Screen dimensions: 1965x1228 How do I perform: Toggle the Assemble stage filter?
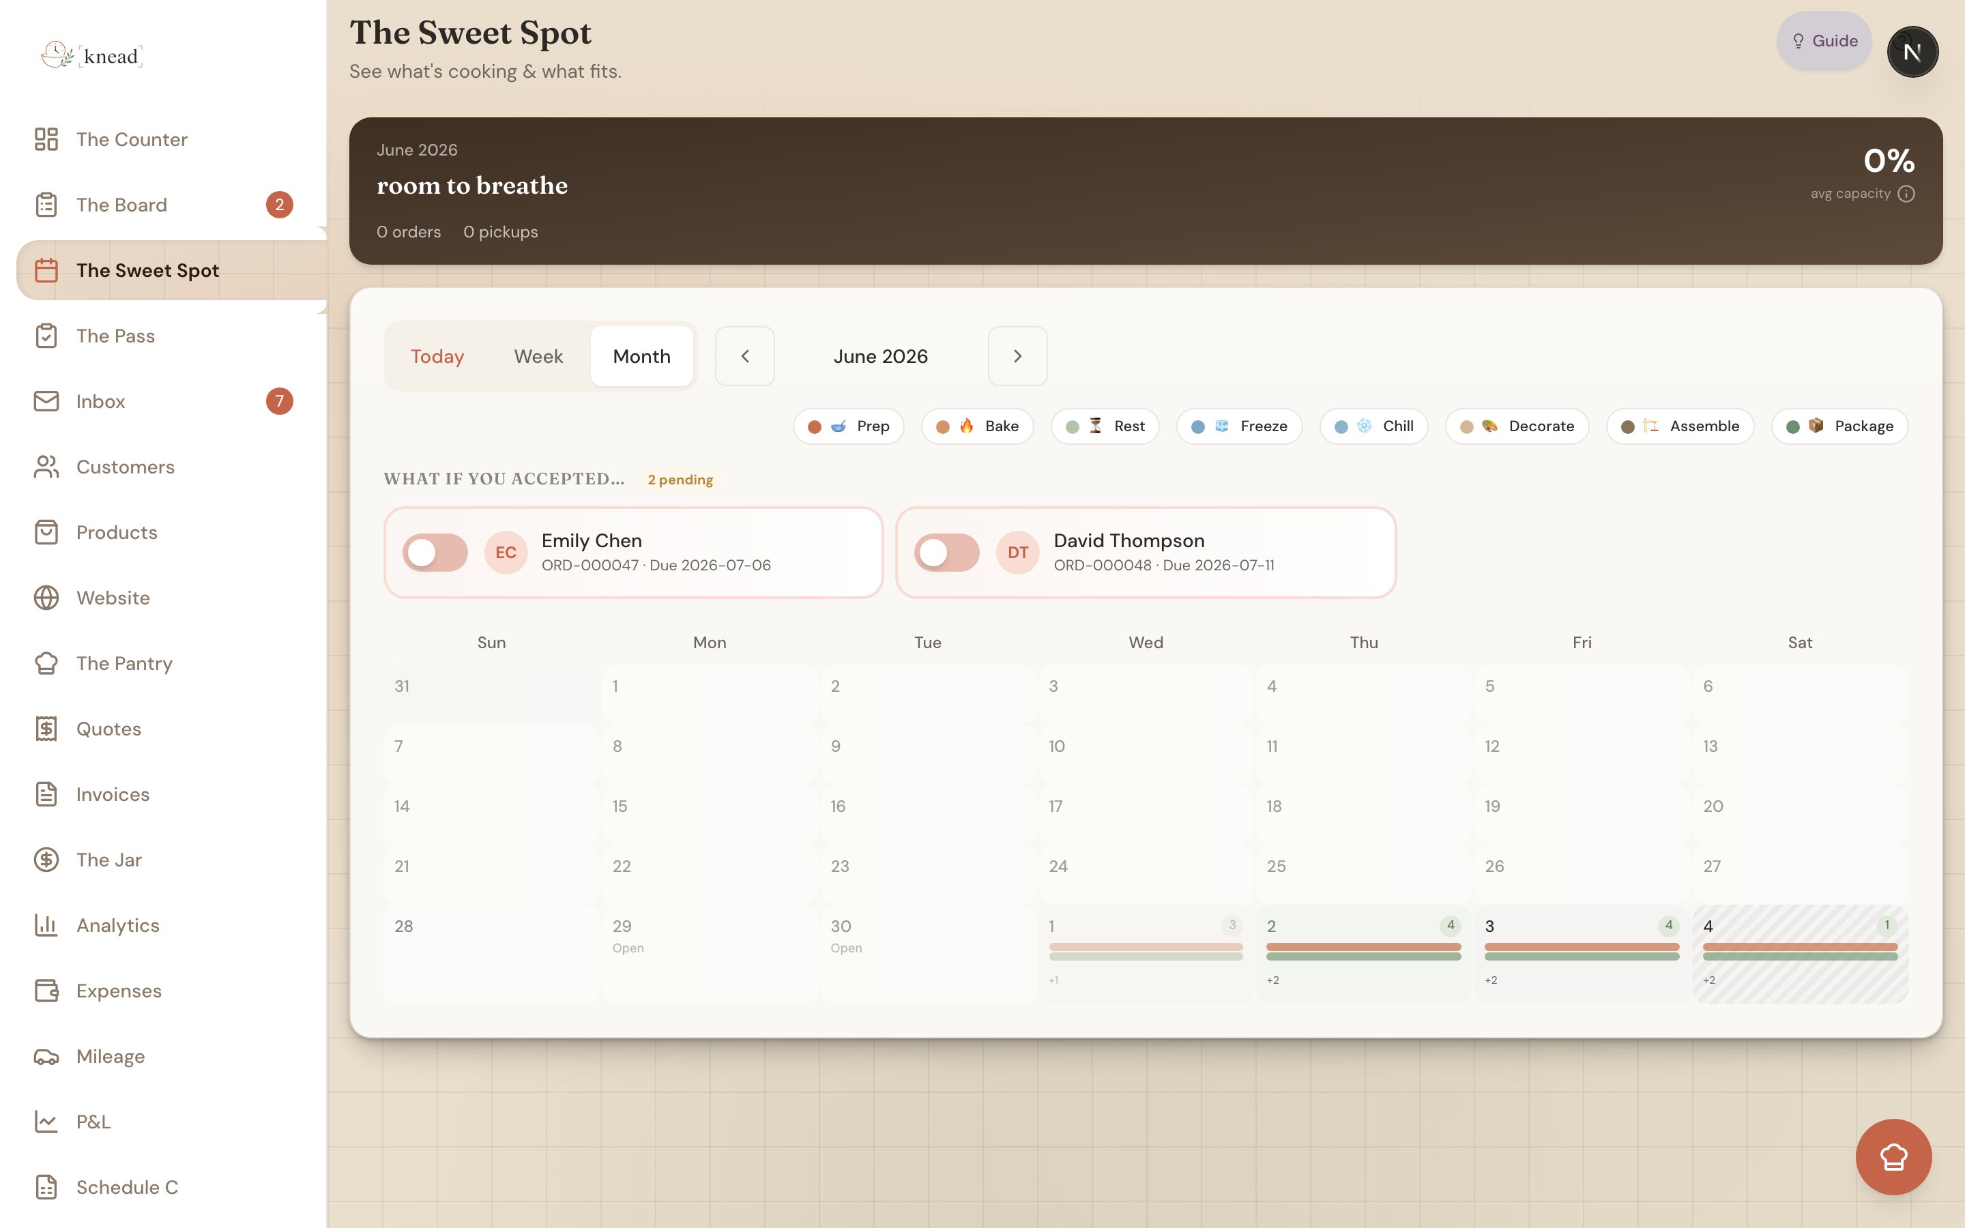[x=1680, y=426]
